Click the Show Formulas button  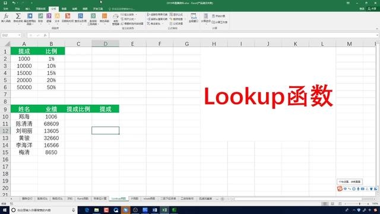pyautogui.click(x=176, y=14)
